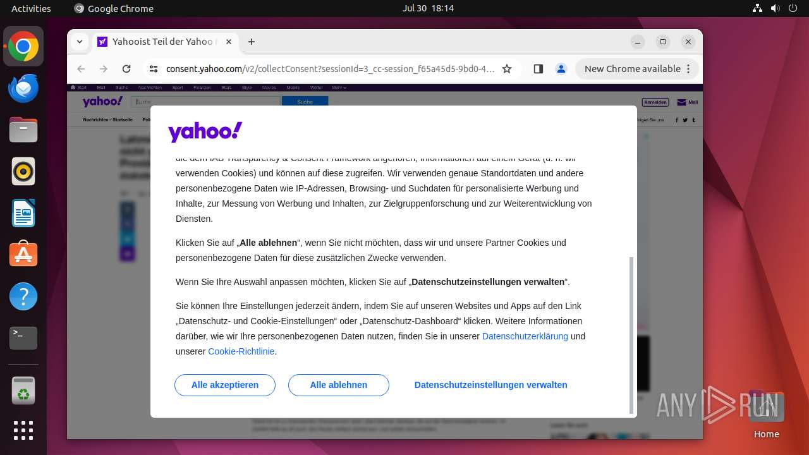
Task: Open the clock and calendar menu
Action: click(428, 8)
